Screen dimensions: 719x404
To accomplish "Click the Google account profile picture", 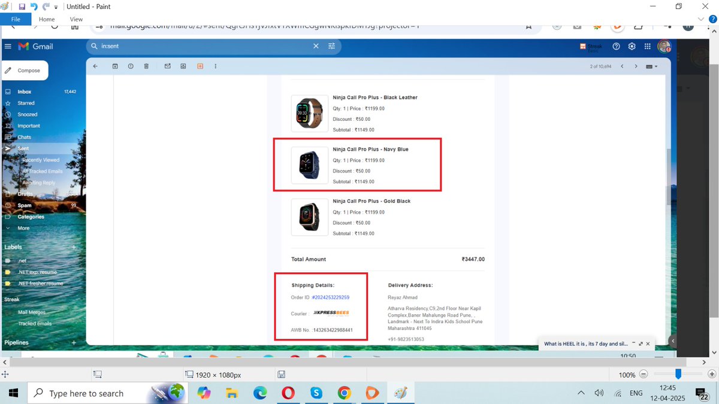I will (x=664, y=46).
